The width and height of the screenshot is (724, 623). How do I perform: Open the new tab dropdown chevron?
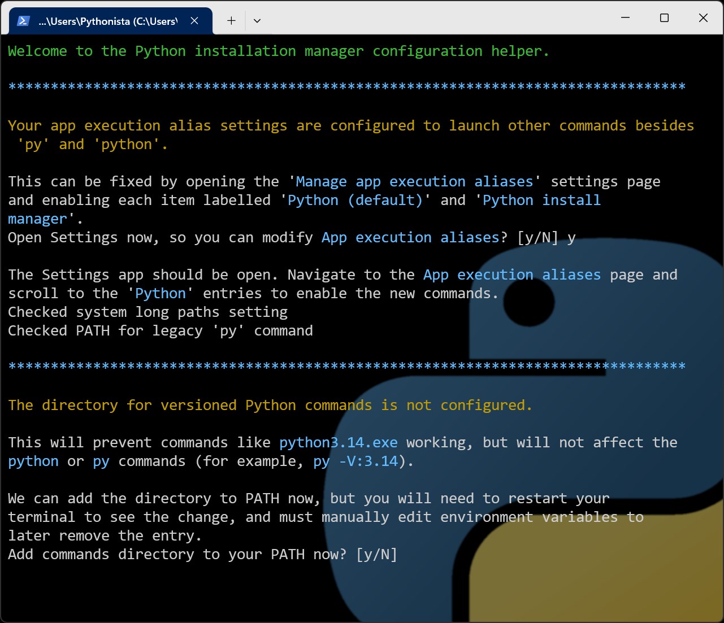(257, 20)
